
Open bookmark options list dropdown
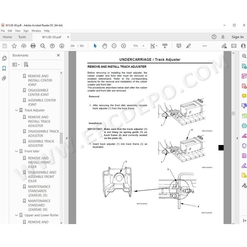point(16,65)
